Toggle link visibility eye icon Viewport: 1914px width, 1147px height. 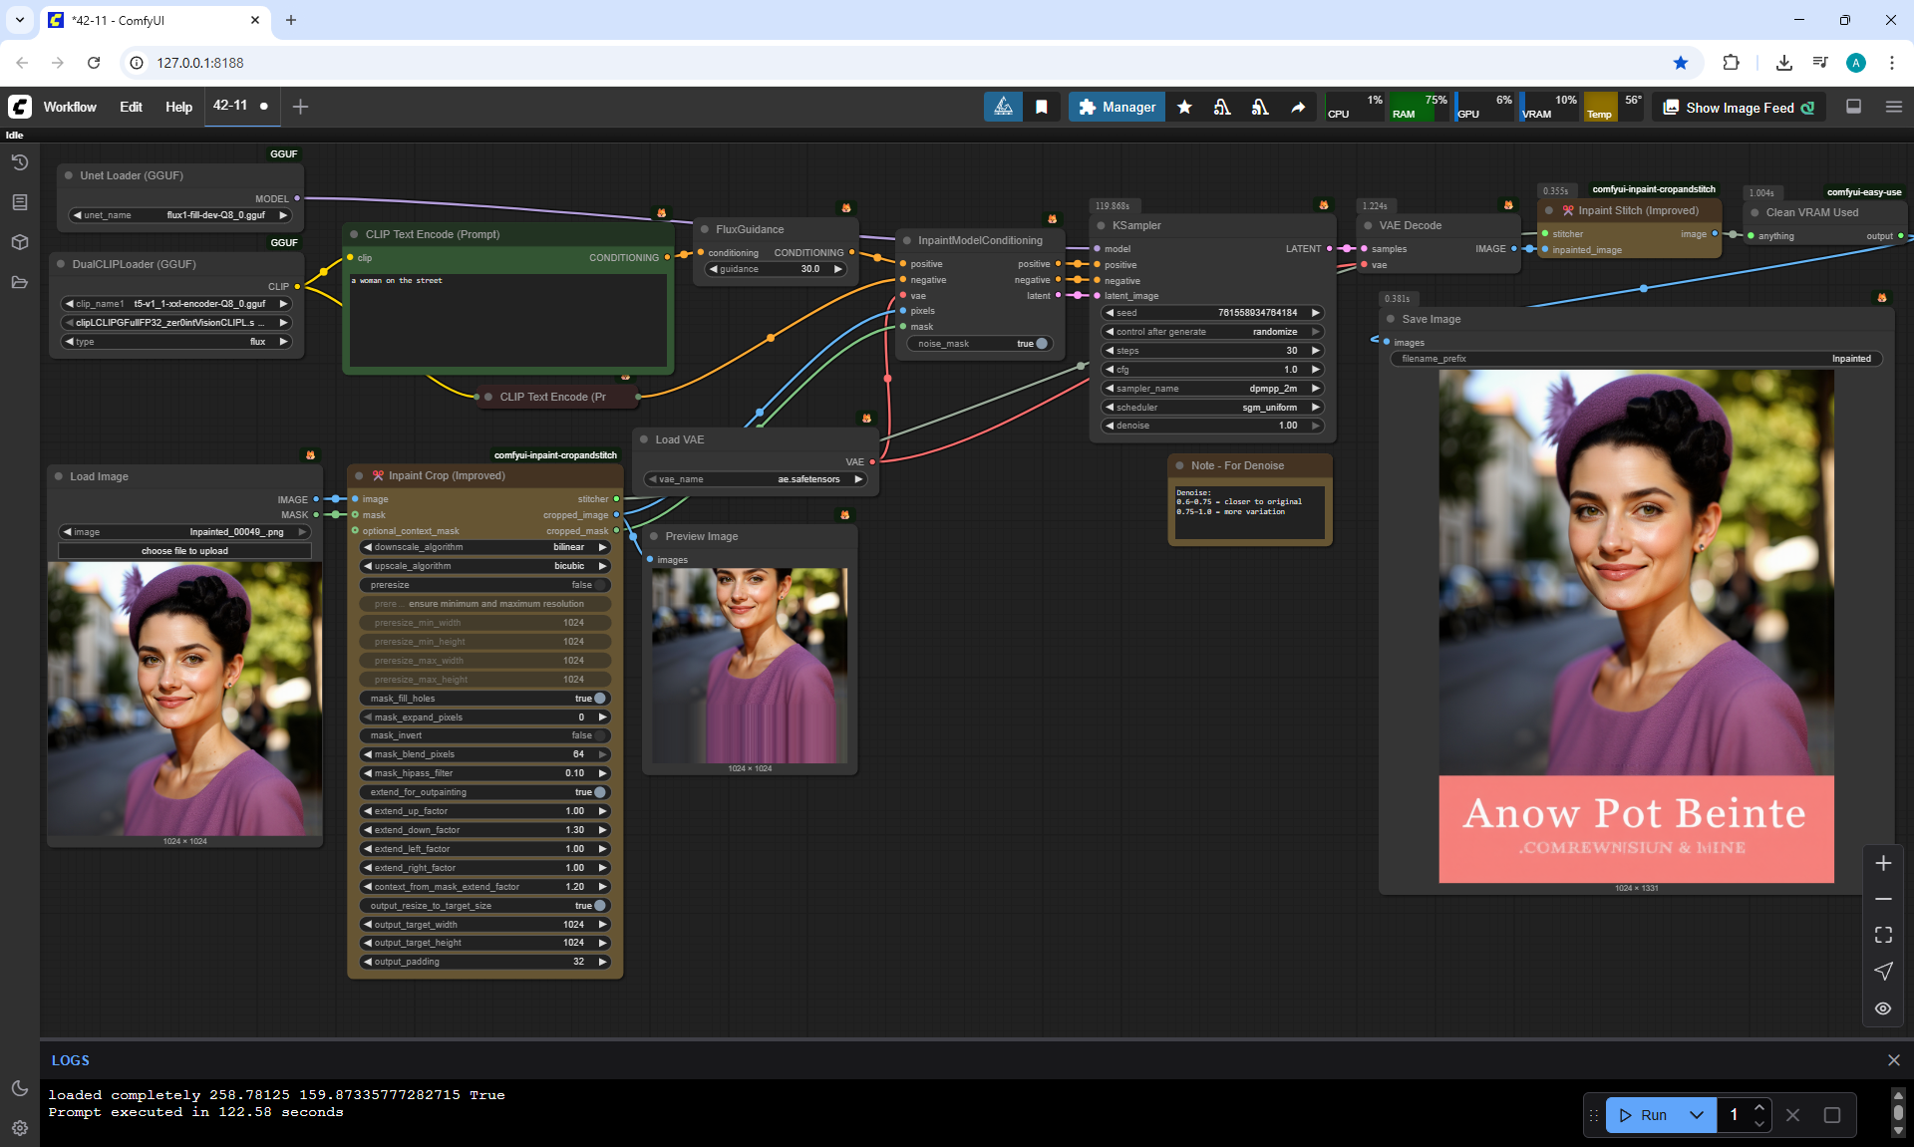coord(1883,1008)
